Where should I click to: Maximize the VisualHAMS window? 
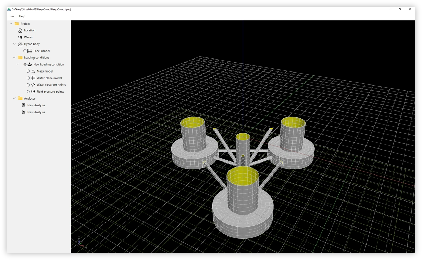pyautogui.click(x=400, y=9)
